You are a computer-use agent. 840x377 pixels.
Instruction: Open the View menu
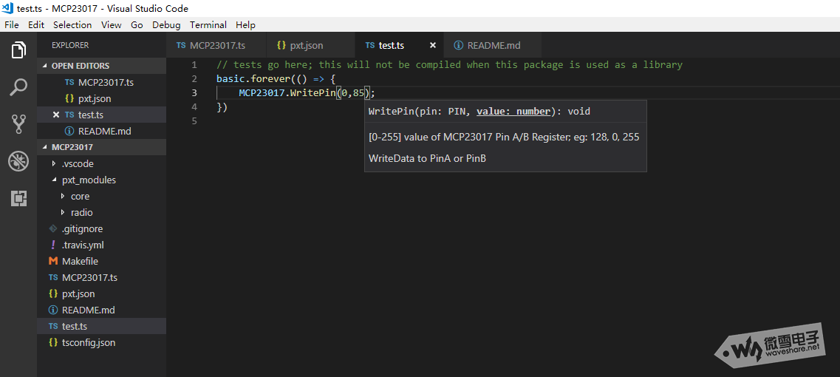pos(111,24)
